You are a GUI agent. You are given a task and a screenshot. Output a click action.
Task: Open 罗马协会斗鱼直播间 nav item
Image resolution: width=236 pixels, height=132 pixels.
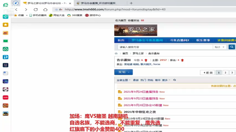tap(147, 40)
